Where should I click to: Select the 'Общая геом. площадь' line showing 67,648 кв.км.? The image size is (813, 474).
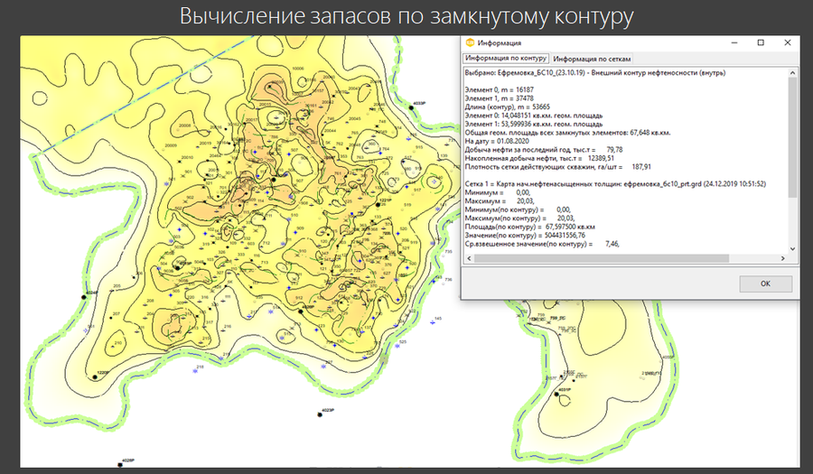568,133
